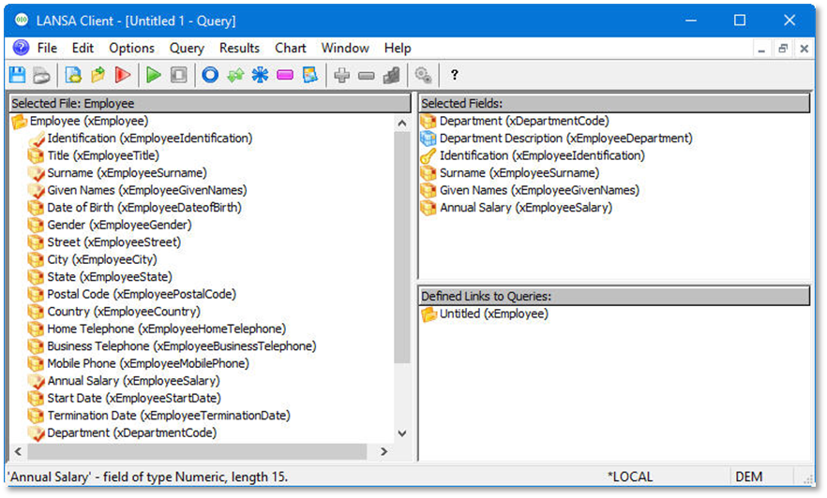Viewport: 827px width, 498px height.
Task: Open the Query menu
Action: (x=187, y=48)
